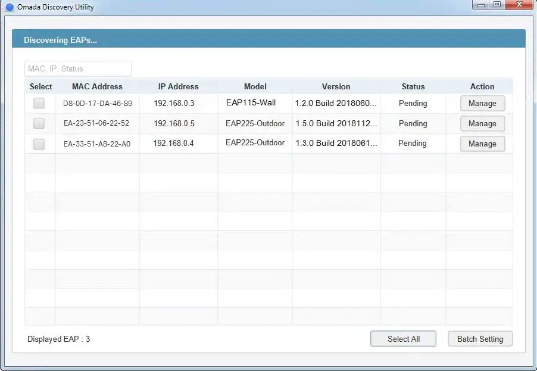Sort by IP Address column header
537x371 pixels.
(x=178, y=86)
